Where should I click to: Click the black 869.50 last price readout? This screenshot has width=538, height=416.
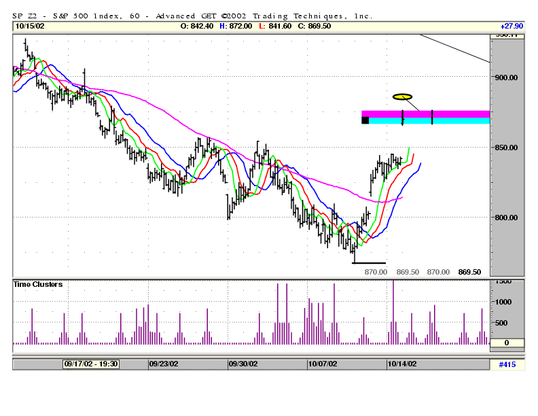[x=469, y=272]
